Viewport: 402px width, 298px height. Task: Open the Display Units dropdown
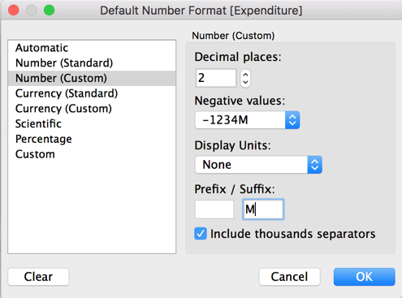pos(258,165)
